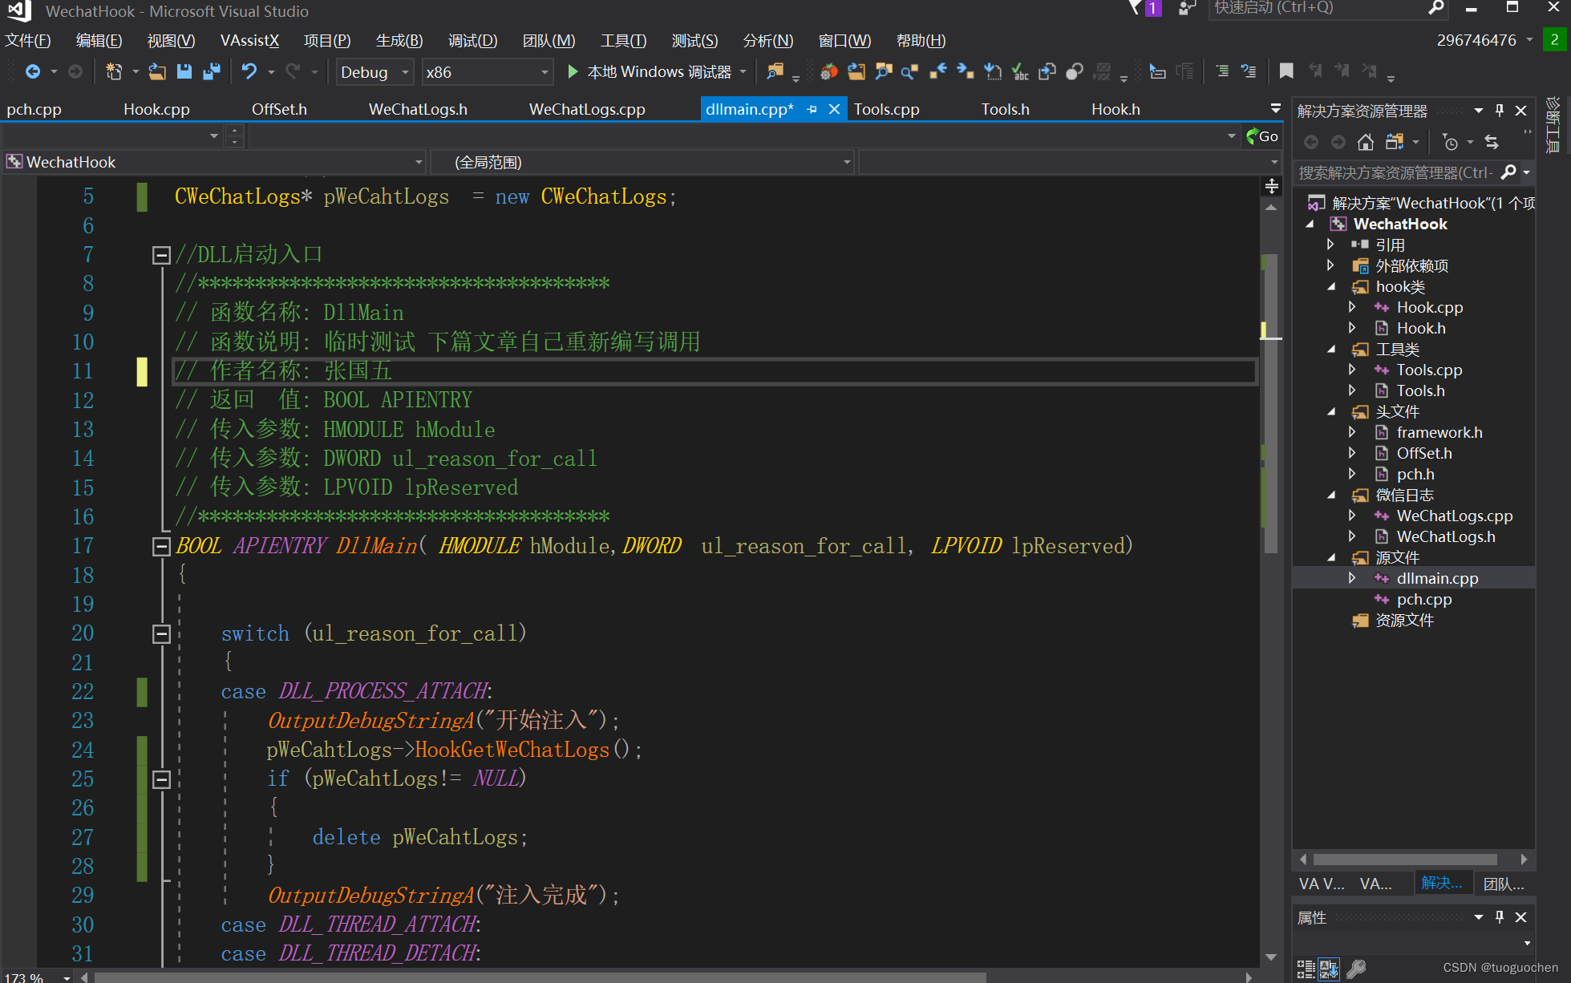Click the editor bottom horizontal scrollbar
This screenshot has height=983, width=1571.
tap(541, 977)
